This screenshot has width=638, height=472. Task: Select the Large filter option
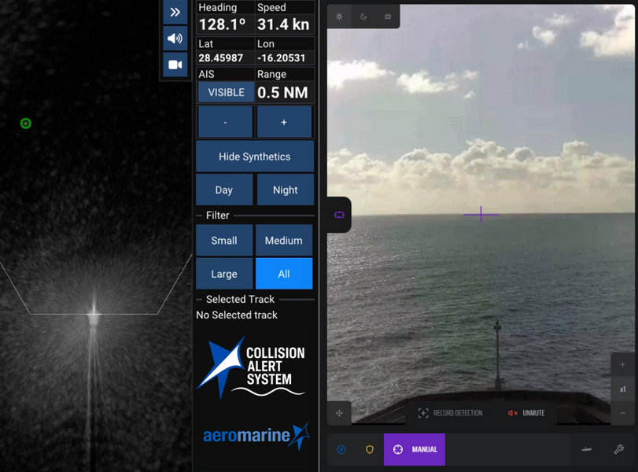click(x=224, y=274)
